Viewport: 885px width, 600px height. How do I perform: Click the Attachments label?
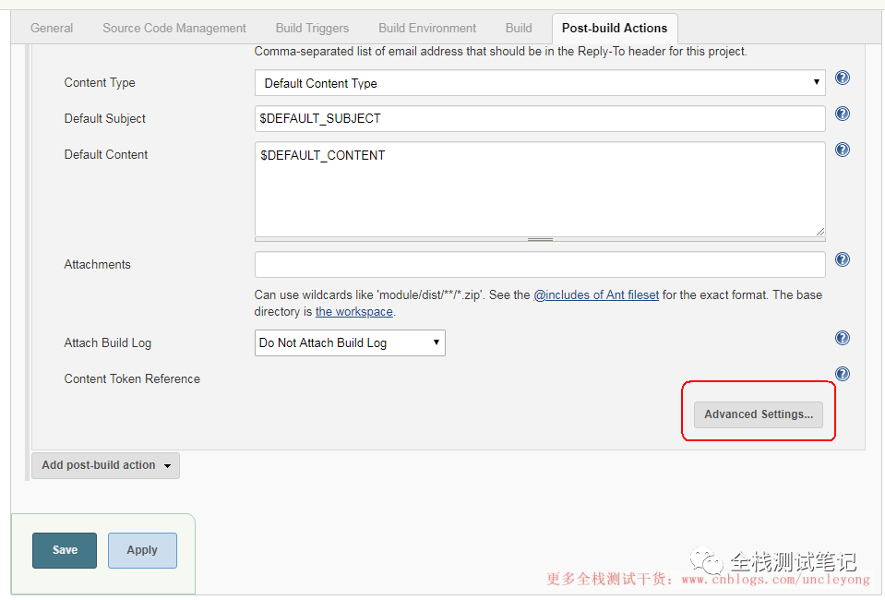(97, 264)
